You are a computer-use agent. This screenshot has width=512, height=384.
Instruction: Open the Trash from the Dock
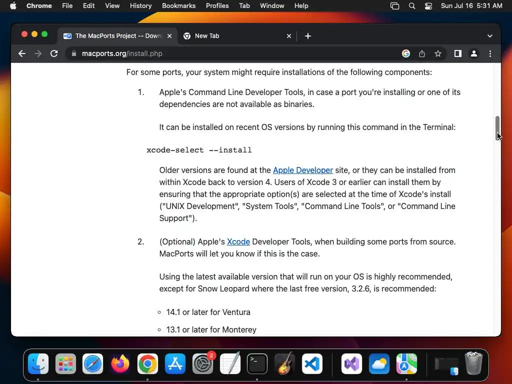point(473,363)
